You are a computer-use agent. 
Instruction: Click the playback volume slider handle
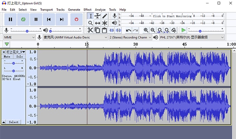pyautogui.click(x=50, y=31)
